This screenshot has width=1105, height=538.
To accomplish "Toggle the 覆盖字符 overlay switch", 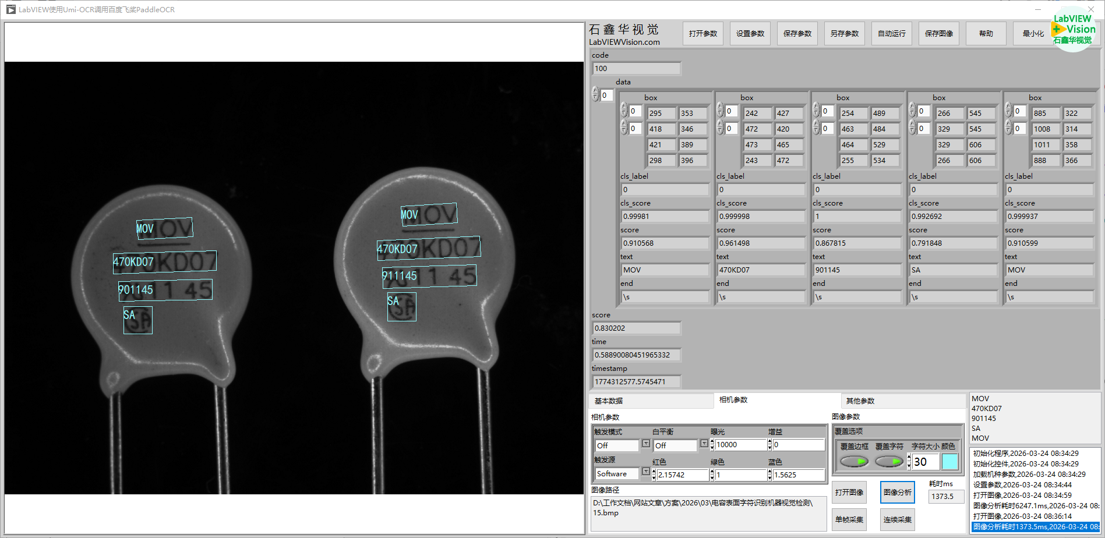I will pos(889,462).
